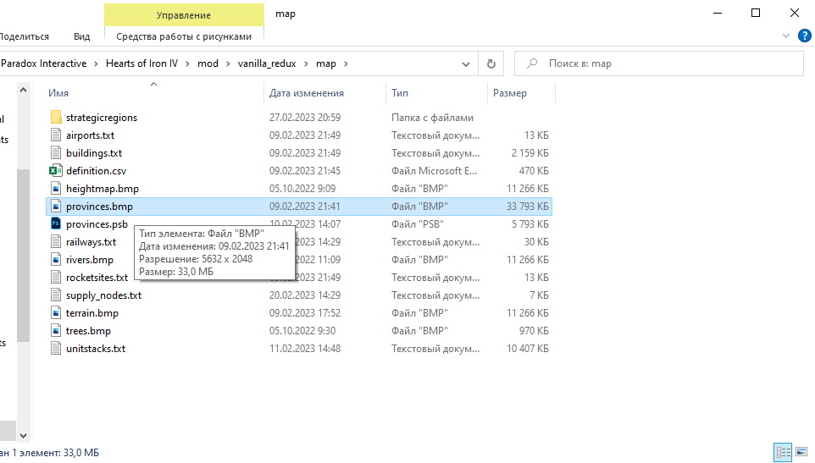This screenshot has height=463, width=815.
Task: Click navigation pane scrollbar down arrow
Action: pyautogui.click(x=23, y=435)
